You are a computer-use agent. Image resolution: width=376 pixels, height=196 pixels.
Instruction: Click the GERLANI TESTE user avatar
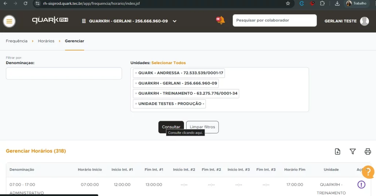click(x=364, y=21)
